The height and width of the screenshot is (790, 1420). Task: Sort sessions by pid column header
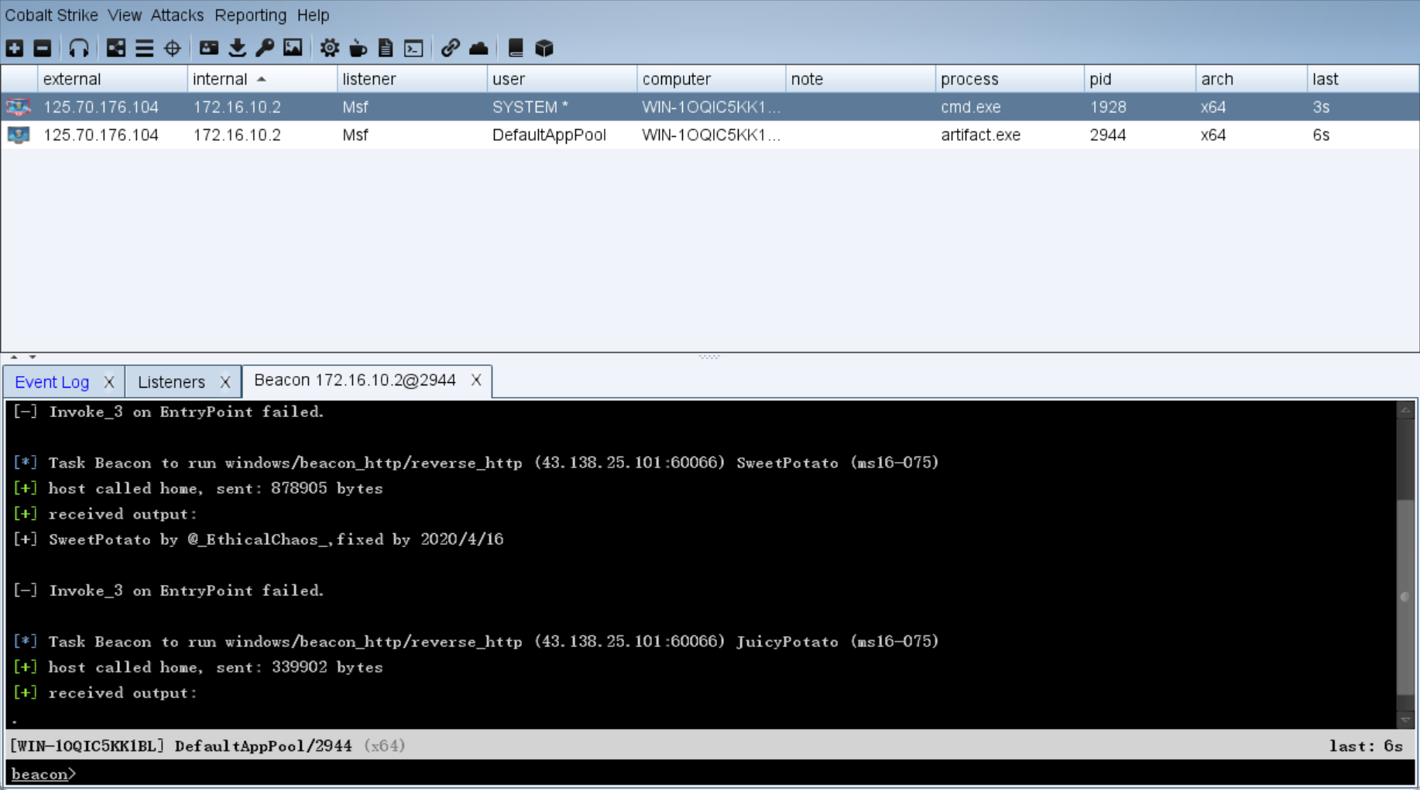(x=1140, y=79)
